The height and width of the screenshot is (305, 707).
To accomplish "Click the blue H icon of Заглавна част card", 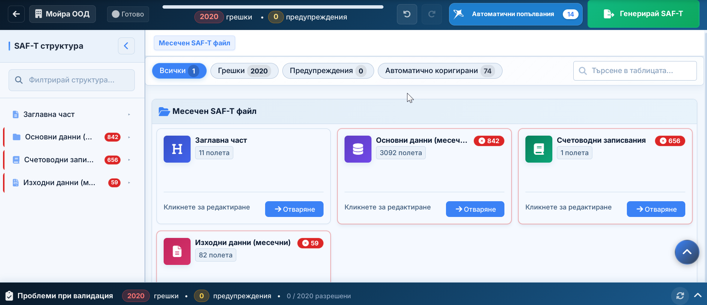I will click(177, 149).
